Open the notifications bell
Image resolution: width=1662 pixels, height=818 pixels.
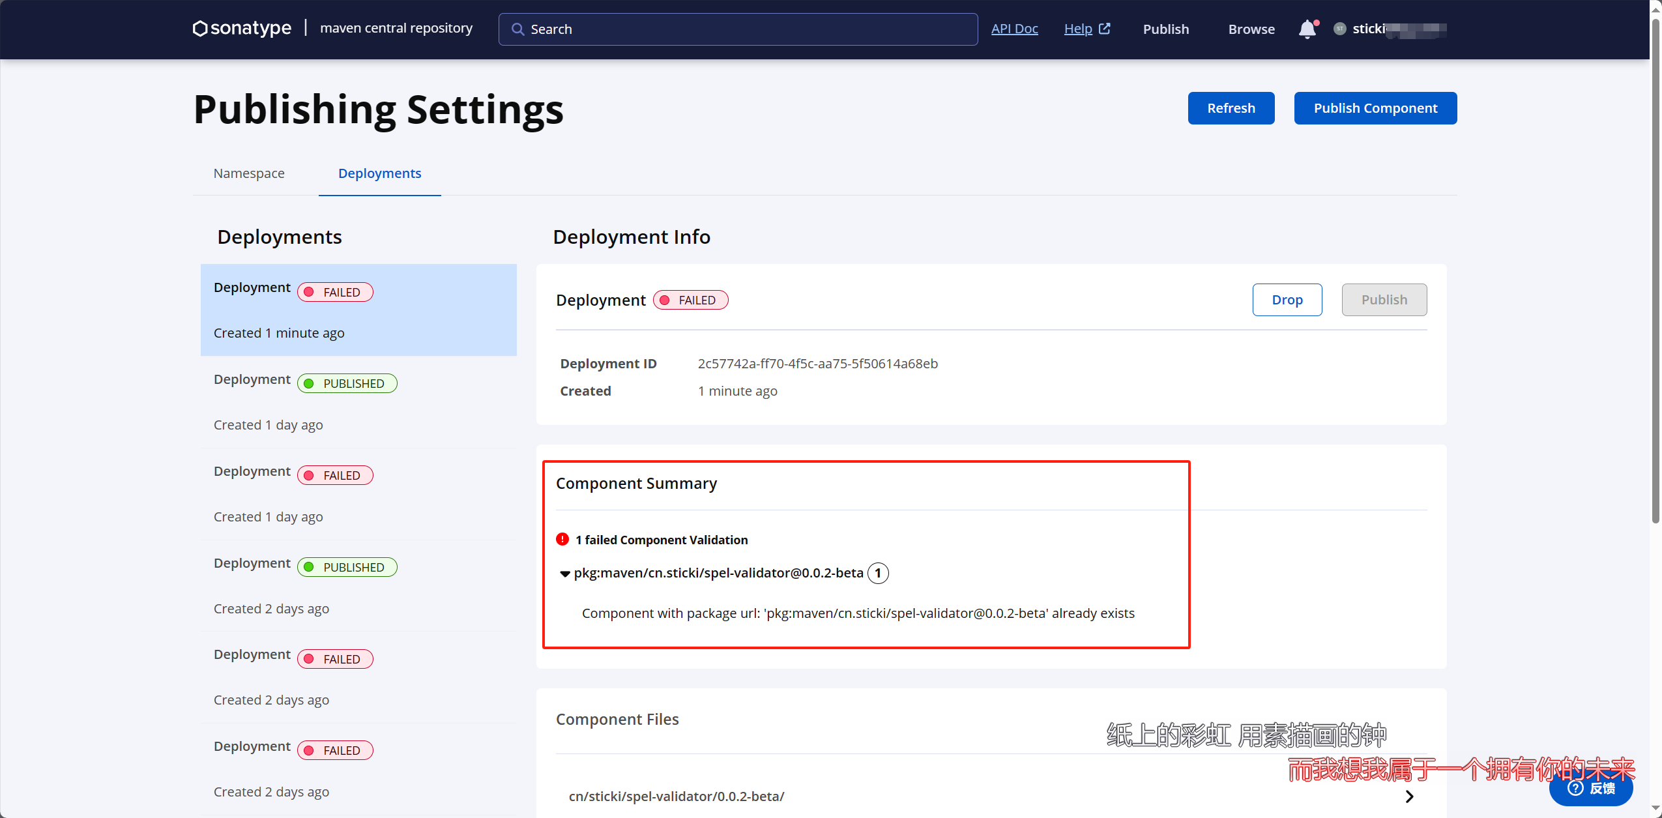(x=1307, y=29)
